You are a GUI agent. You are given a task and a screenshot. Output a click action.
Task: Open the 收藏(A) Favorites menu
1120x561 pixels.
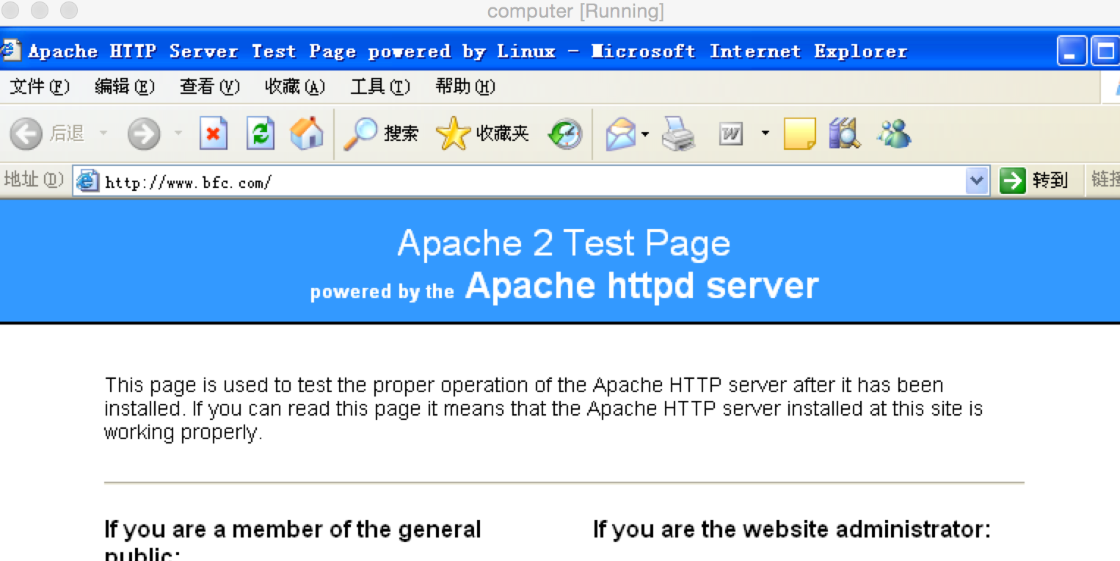pos(295,87)
